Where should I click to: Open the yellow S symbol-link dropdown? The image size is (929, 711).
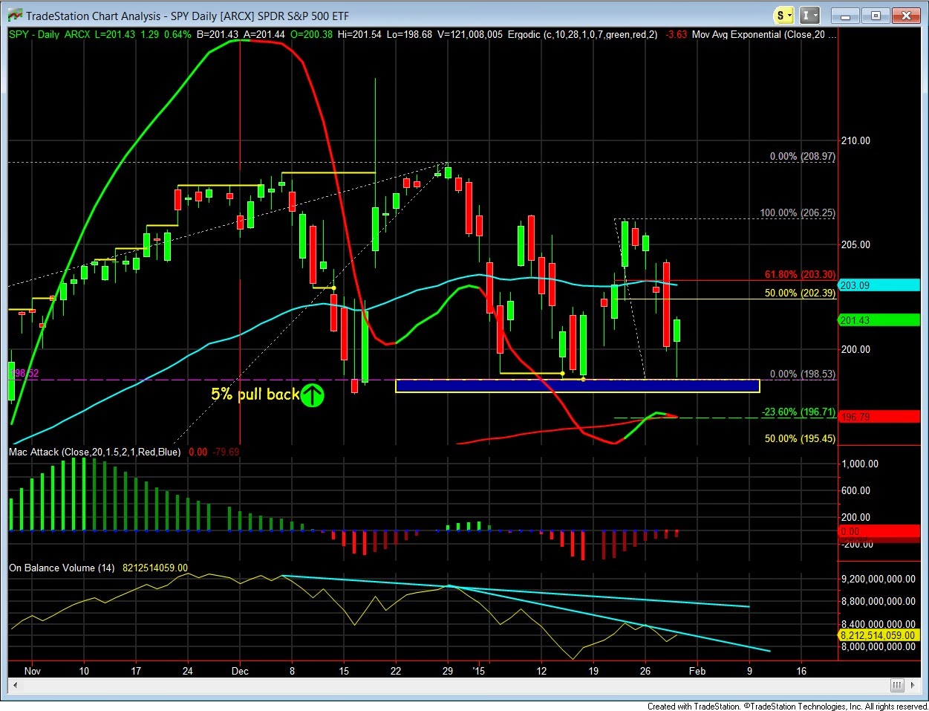tap(783, 16)
